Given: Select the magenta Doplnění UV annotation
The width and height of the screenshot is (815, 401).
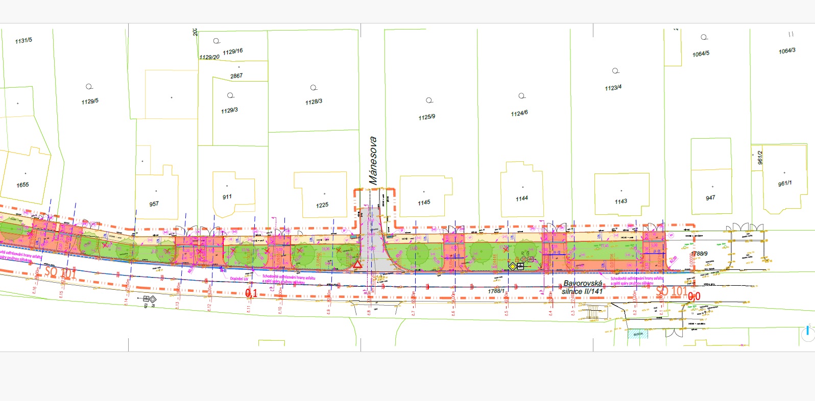Looking at the screenshot, I should (x=239, y=279).
